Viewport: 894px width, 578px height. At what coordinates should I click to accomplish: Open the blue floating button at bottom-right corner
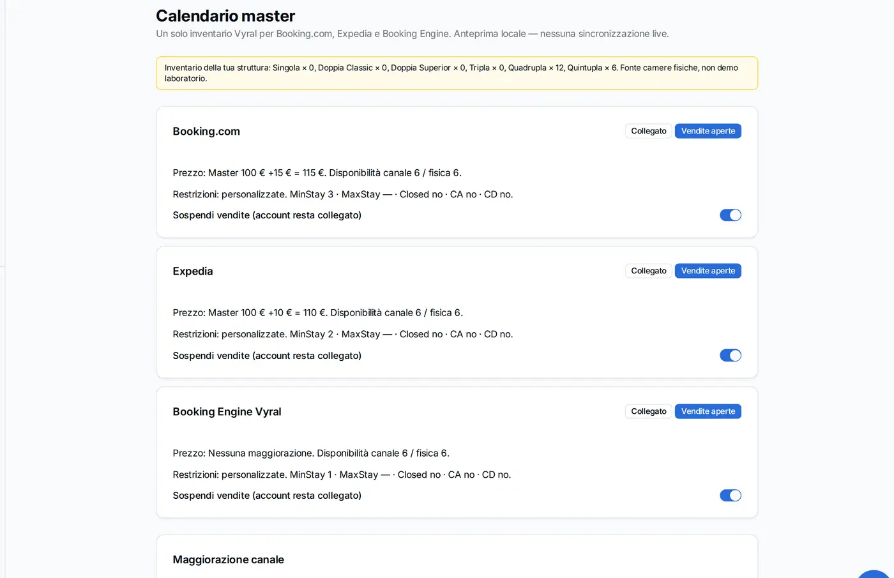(874, 574)
